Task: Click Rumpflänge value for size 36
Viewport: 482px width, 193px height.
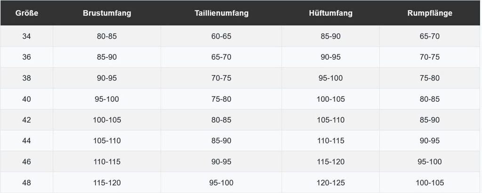Action: (x=430, y=57)
